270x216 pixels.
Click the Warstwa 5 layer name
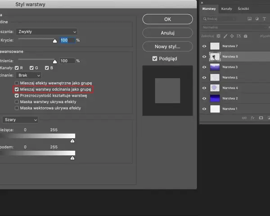(x=230, y=77)
